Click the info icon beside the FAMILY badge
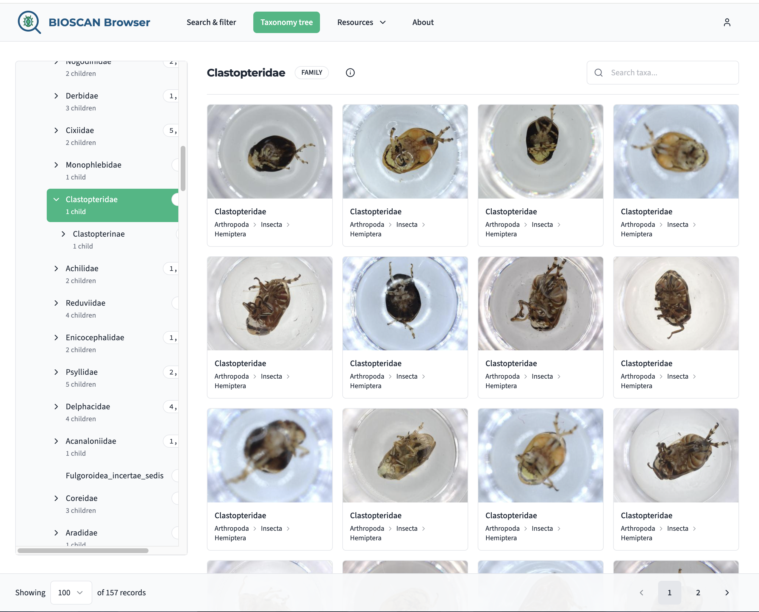Screen dimensions: 759x612 pyautogui.click(x=350, y=73)
